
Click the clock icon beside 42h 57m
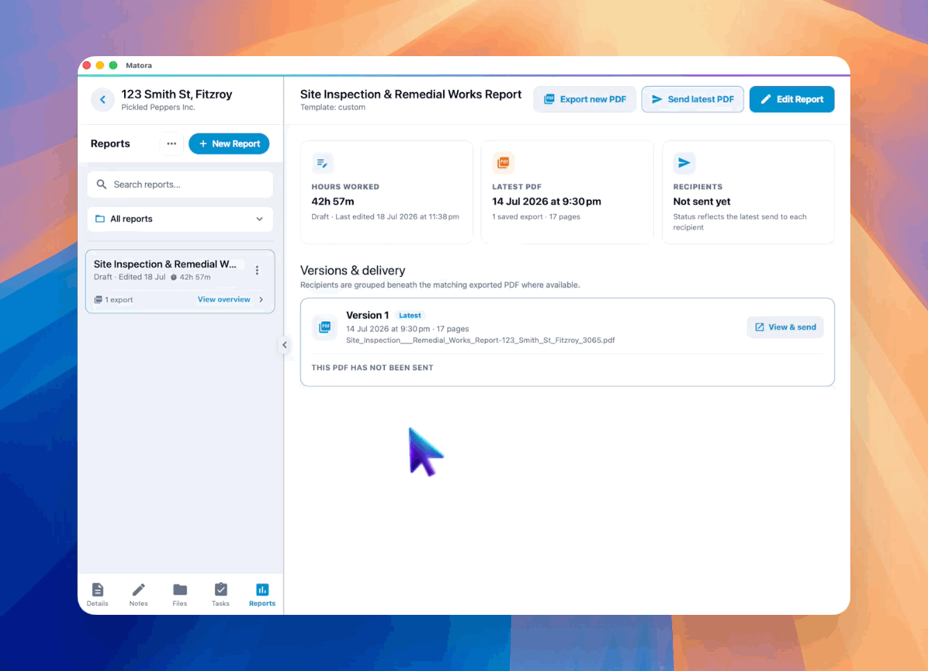(x=174, y=277)
